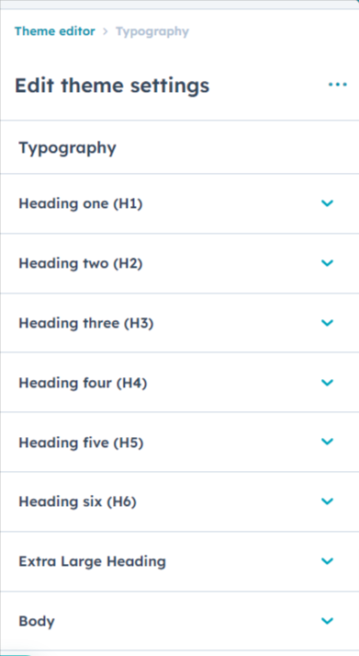Viewport: 359px width, 656px height.
Task: Click the Heading five (H5) chevron icon
Action: tap(327, 442)
